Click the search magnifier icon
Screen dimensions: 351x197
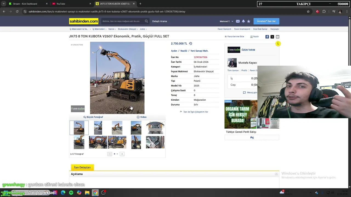click(146, 21)
